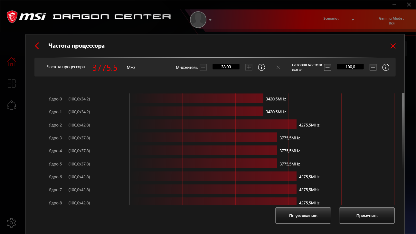
Task: Select the Ядро 4 label
Action: coord(55,151)
